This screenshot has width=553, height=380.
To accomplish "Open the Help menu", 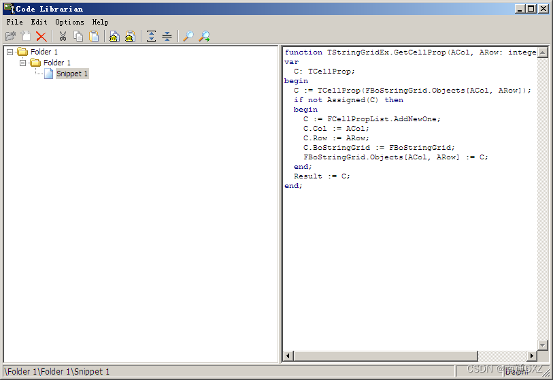I will click(x=100, y=22).
